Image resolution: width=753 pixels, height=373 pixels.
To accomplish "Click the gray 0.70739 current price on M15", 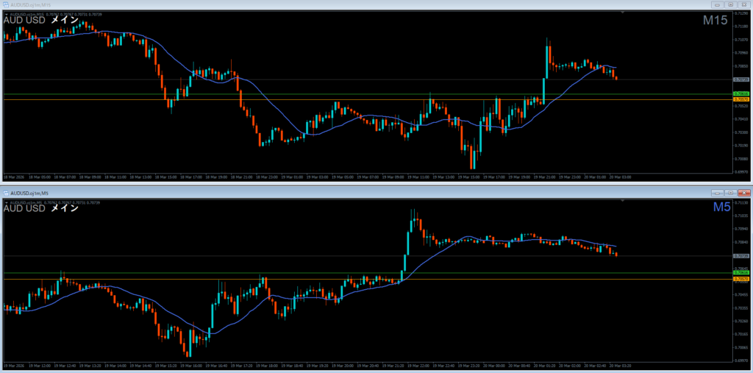I will (x=741, y=79).
